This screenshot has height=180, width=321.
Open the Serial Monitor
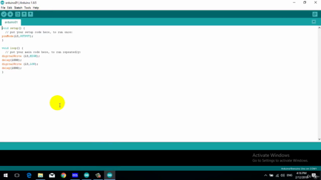tap(315, 14)
